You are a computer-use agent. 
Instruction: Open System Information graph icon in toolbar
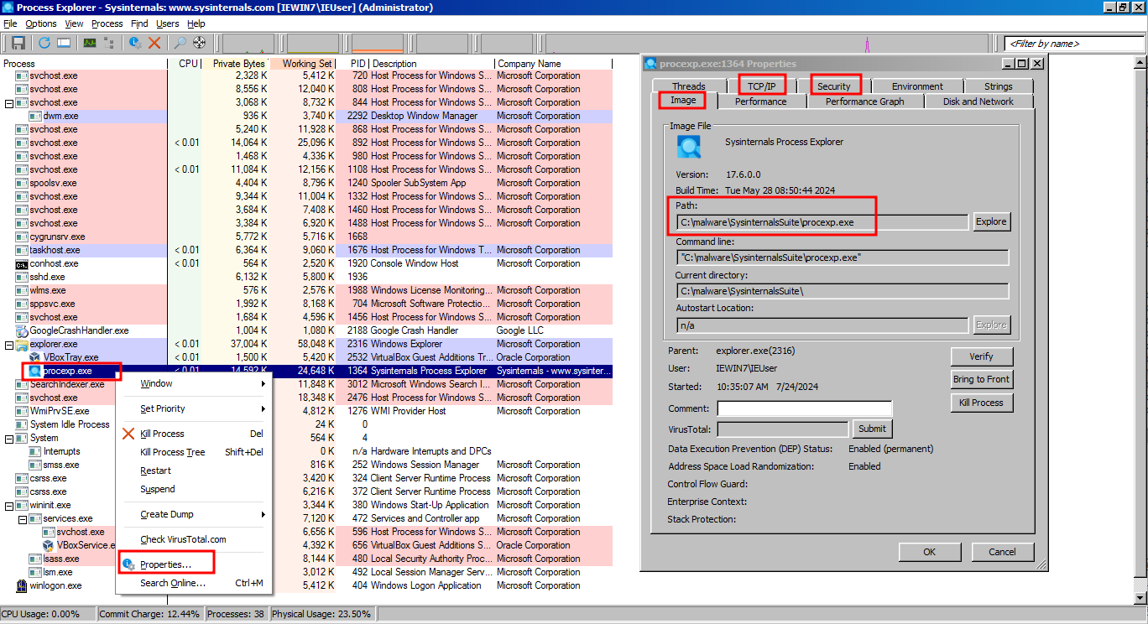coord(90,43)
